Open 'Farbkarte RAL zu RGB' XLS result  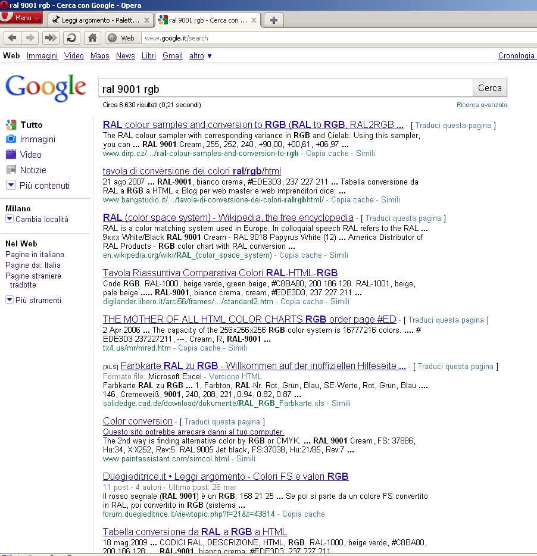263,366
